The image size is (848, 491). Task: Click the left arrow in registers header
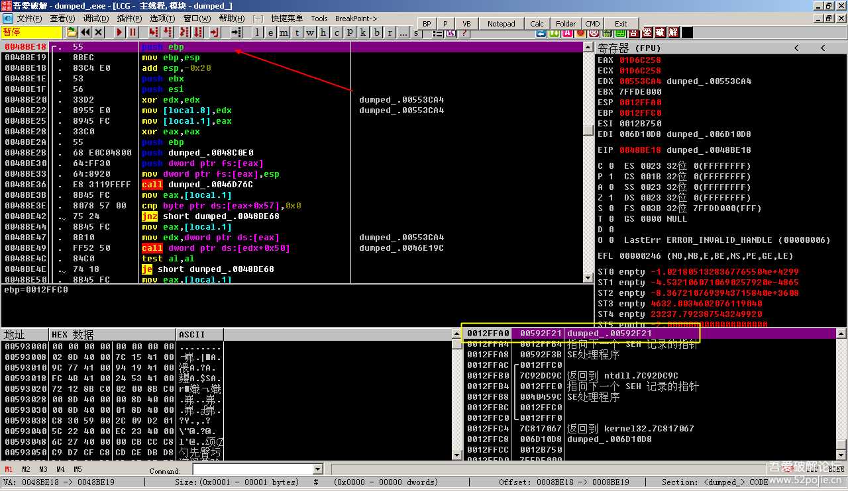(x=796, y=48)
